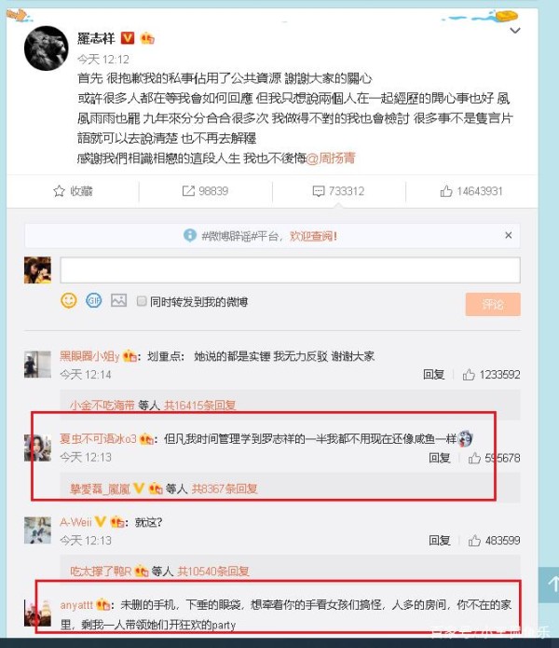Click the image upload icon
The width and height of the screenshot is (559, 648).
coord(118,300)
